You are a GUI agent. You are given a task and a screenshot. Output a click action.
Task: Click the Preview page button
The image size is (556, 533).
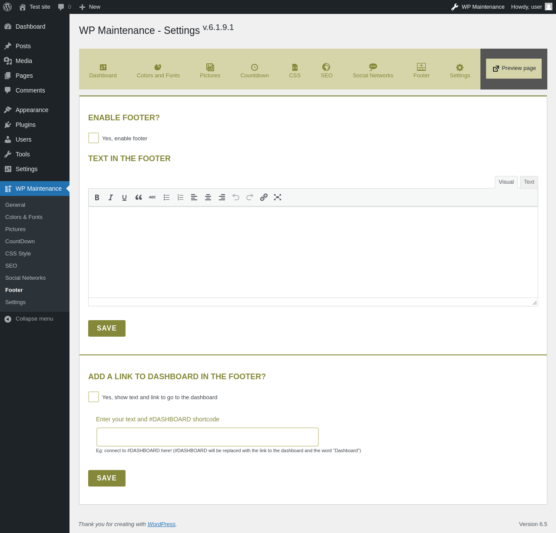pyautogui.click(x=514, y=69)
